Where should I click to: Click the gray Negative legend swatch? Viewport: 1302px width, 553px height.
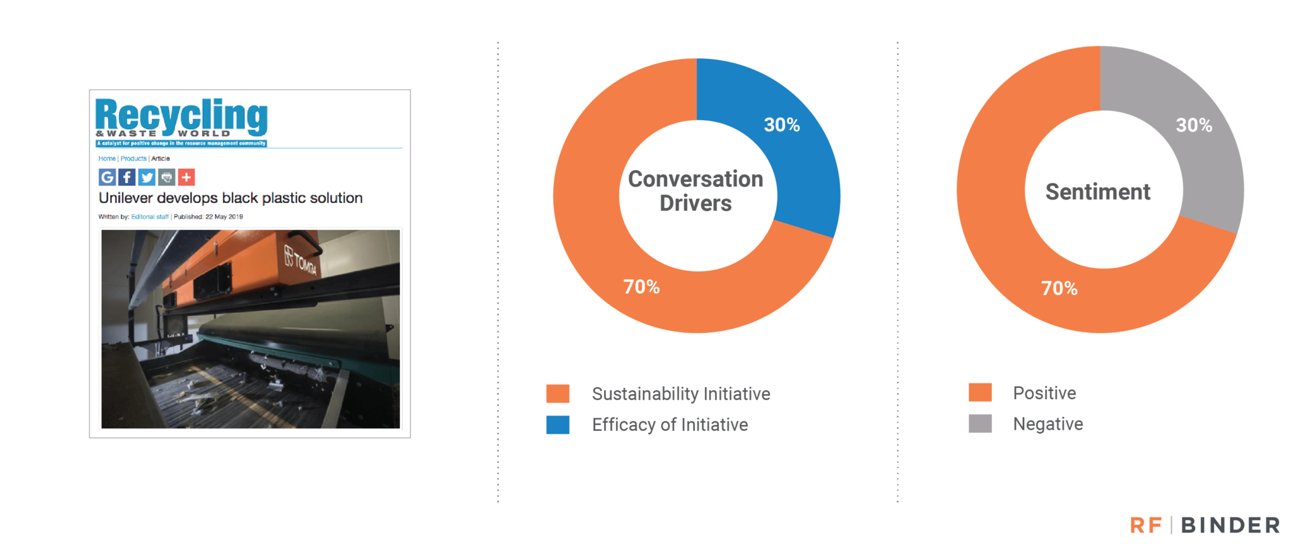point(980,423)
